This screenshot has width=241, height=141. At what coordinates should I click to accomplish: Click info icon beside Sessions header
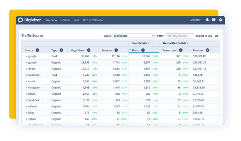click(116, 50)
